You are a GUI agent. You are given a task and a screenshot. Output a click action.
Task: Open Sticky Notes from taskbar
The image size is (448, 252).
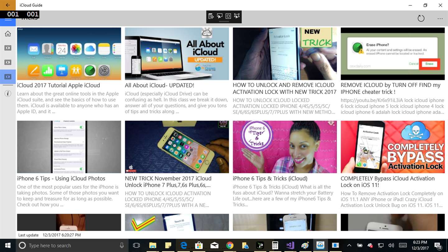coord(168,245)
